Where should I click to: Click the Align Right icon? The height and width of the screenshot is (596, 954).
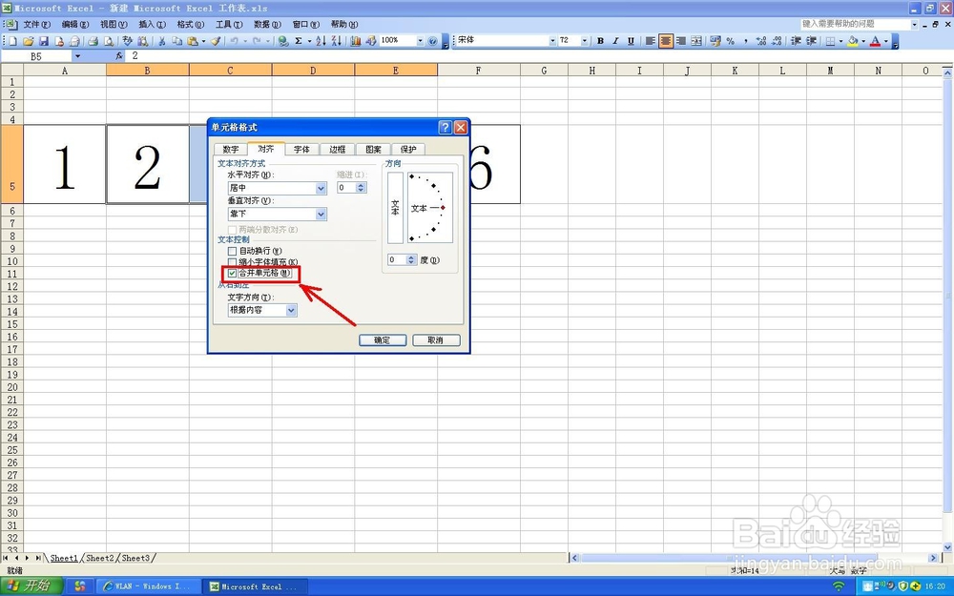click(x=681, y=41)
